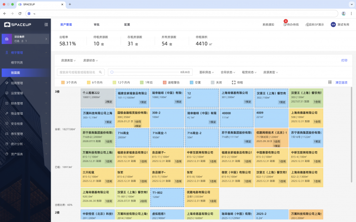Toggle the 1年后 legend filter

[146, 82]
